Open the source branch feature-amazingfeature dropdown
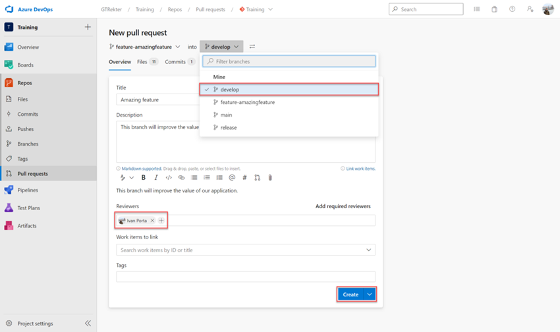 click(145, 47)
